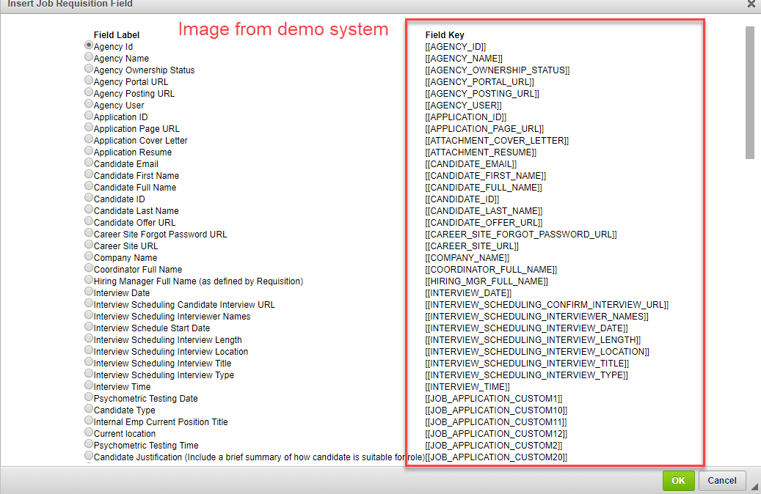Select the Agency Id radio button
The width and height of the screenshot is (761, 494).
coord(88,45)
